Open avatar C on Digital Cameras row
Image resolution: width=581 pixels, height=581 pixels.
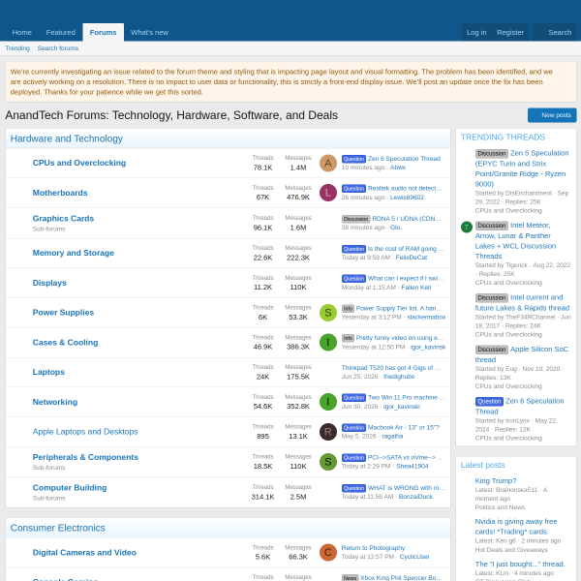[x=328, y=553]
